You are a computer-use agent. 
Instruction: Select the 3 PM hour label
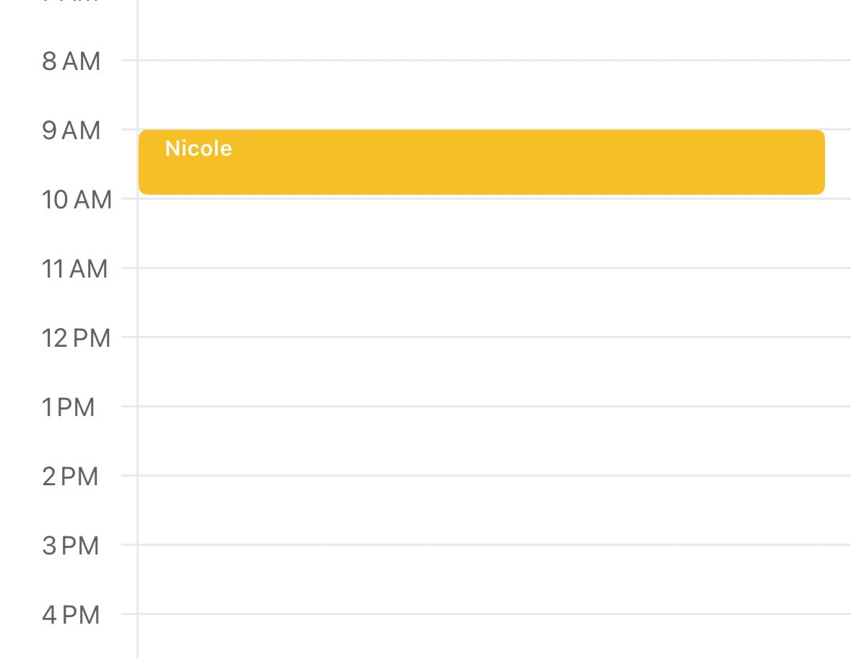(x=70, y=546)
